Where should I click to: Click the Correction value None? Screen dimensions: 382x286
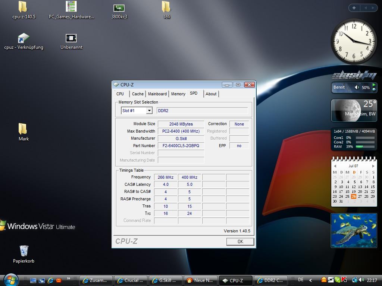(x=239, y=124)
